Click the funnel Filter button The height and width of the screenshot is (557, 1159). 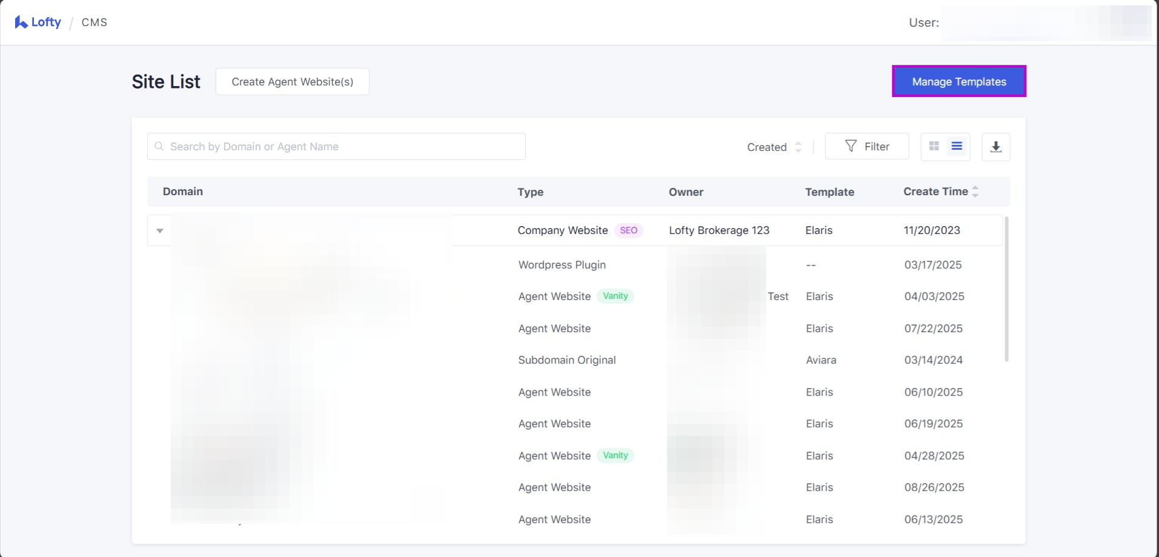click(x=866, y=147)
